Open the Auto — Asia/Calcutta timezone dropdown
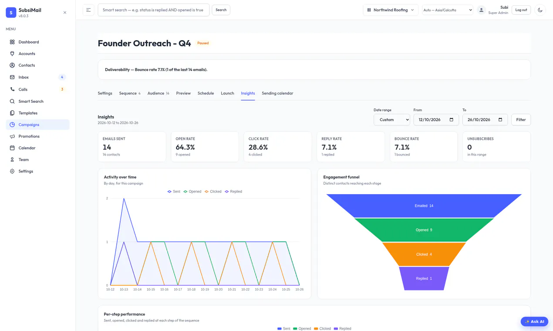 447,10
